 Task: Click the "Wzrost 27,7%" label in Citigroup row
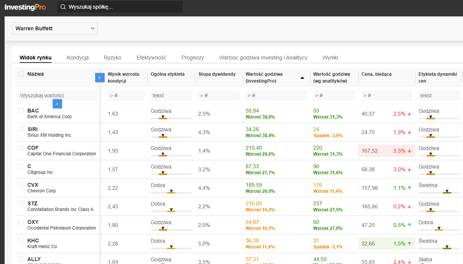[260, 173]
